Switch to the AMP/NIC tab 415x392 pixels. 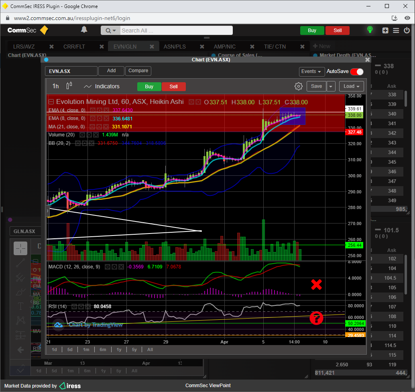coord(225,47)
